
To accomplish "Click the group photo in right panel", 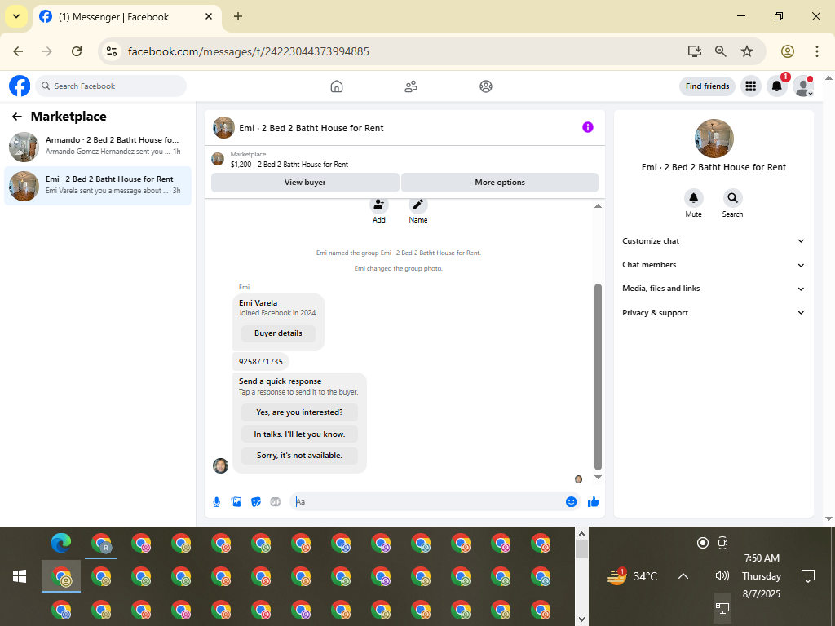I will (x=714, y=139).
